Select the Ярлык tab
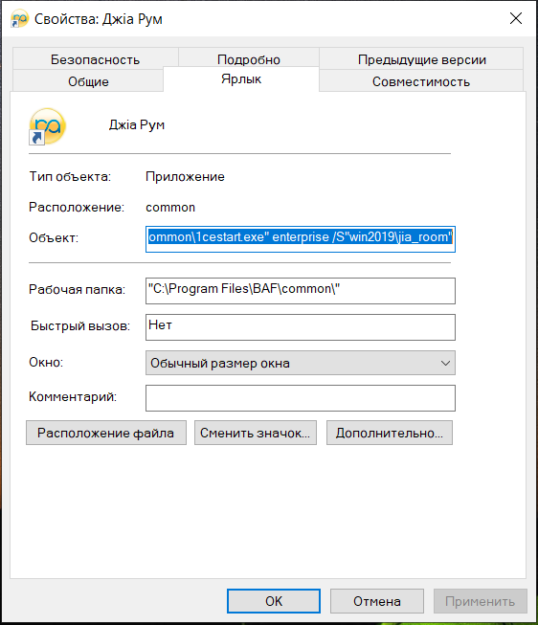 tap(241, 78)
